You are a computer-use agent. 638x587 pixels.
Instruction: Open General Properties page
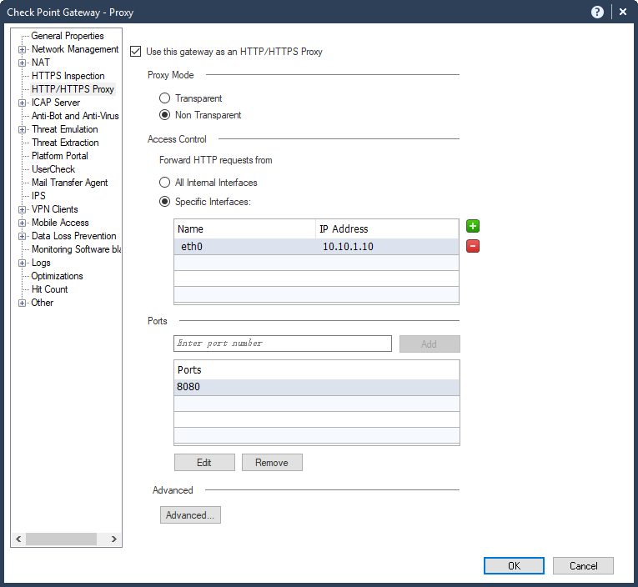coord(68,36)
